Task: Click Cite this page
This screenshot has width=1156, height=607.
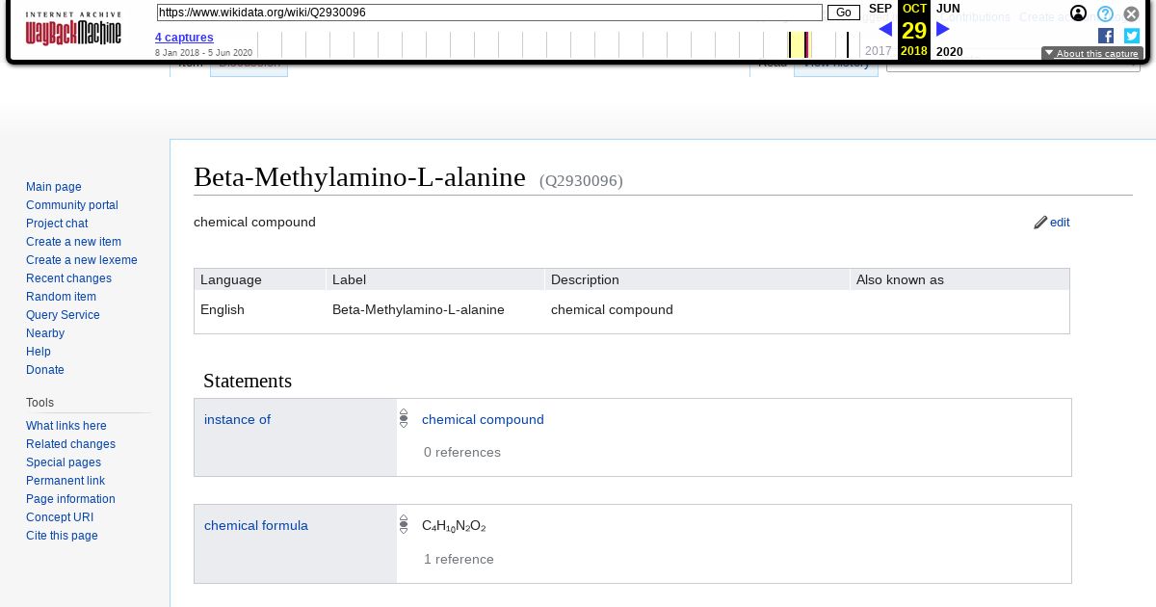Action: (62, 536)
